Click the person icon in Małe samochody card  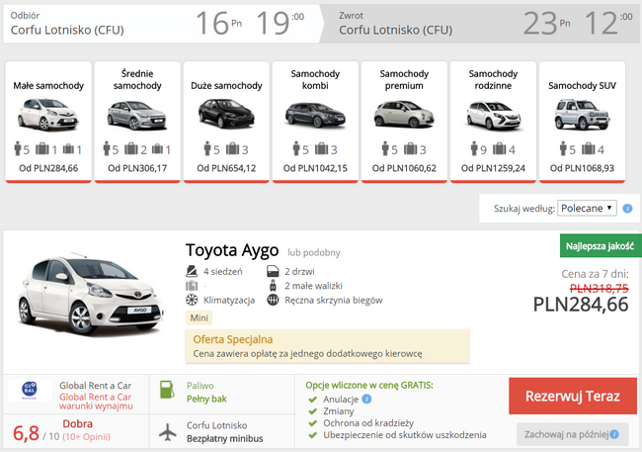18,148
